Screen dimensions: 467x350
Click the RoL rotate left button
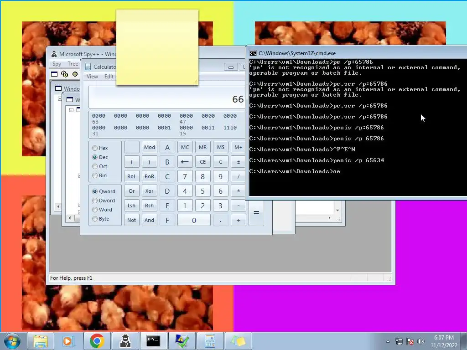tap(132, 176)
